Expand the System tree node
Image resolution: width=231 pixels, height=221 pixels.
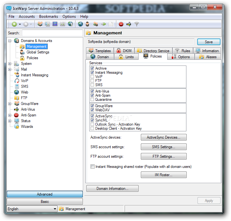10,64
